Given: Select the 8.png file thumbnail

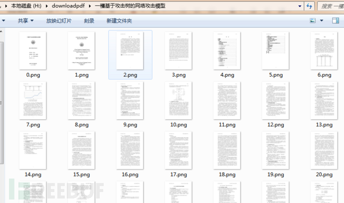Looking at the screenshot, I should (81, 101).
